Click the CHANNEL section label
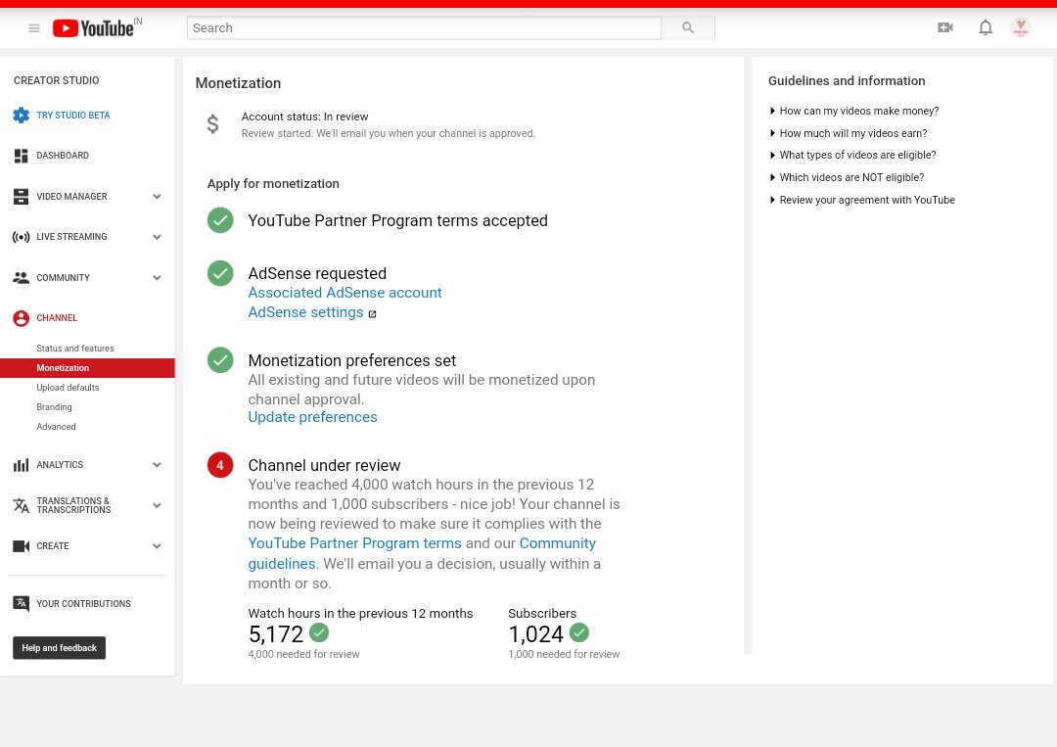Screen dimensions: 1057x747 coord(57,318)
